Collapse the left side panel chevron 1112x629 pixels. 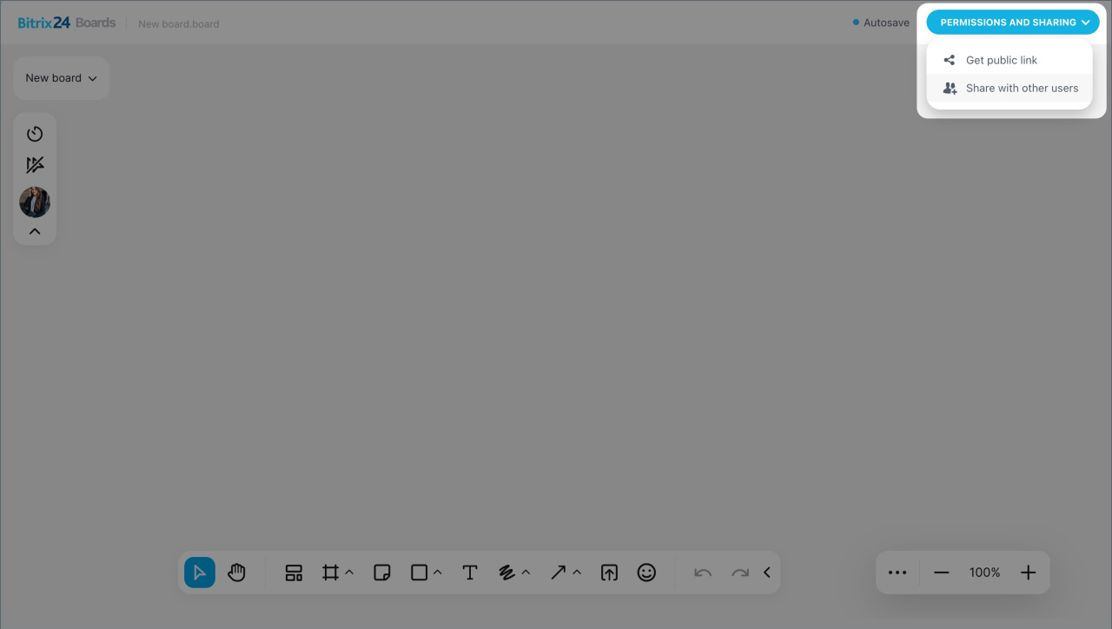(35, 231)
